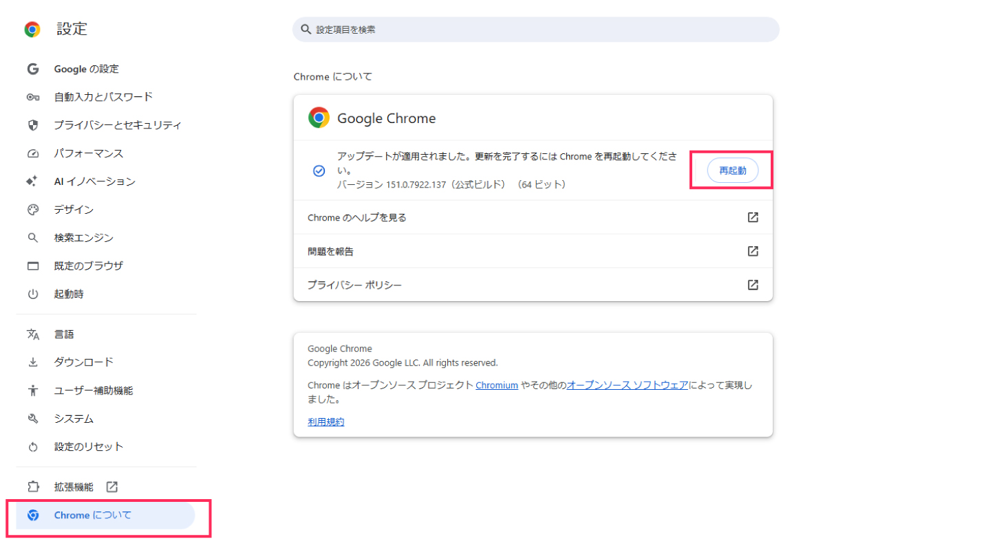The image size is (984, 550).
Task: Focus the 設定項目を検索 search field
Action: click(536, 30)
